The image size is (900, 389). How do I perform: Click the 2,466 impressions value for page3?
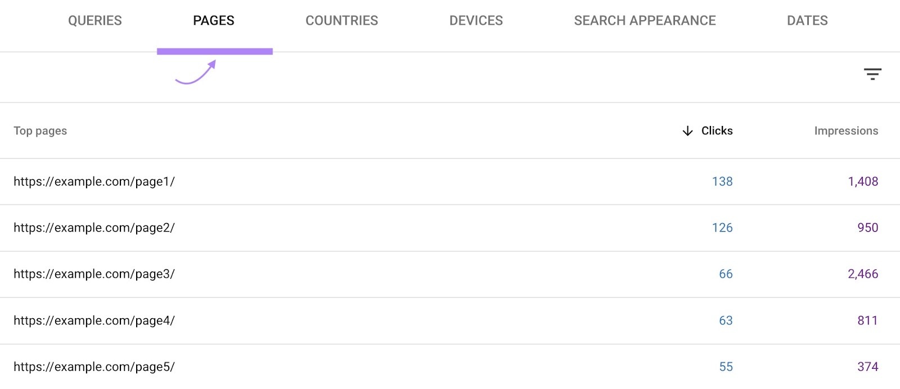coord(862,274)
